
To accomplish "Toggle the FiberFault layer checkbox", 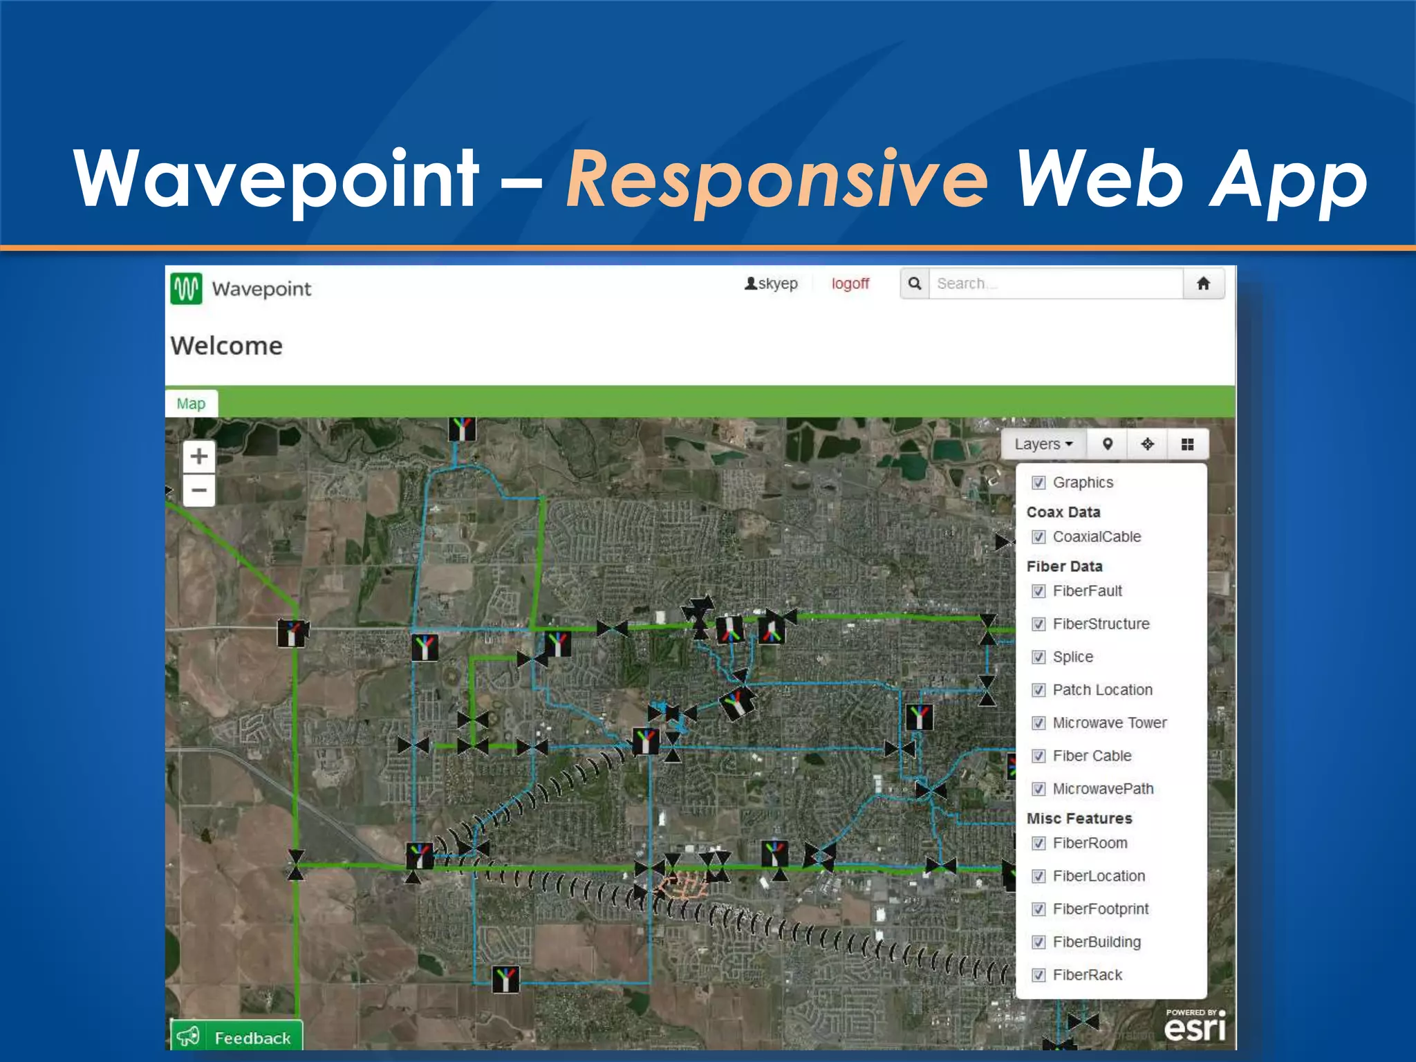I will point(1038,591).
